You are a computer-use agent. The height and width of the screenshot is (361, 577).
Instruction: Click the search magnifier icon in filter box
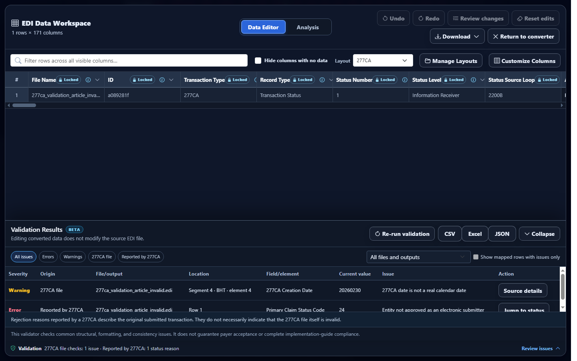(x=18, y=61)
